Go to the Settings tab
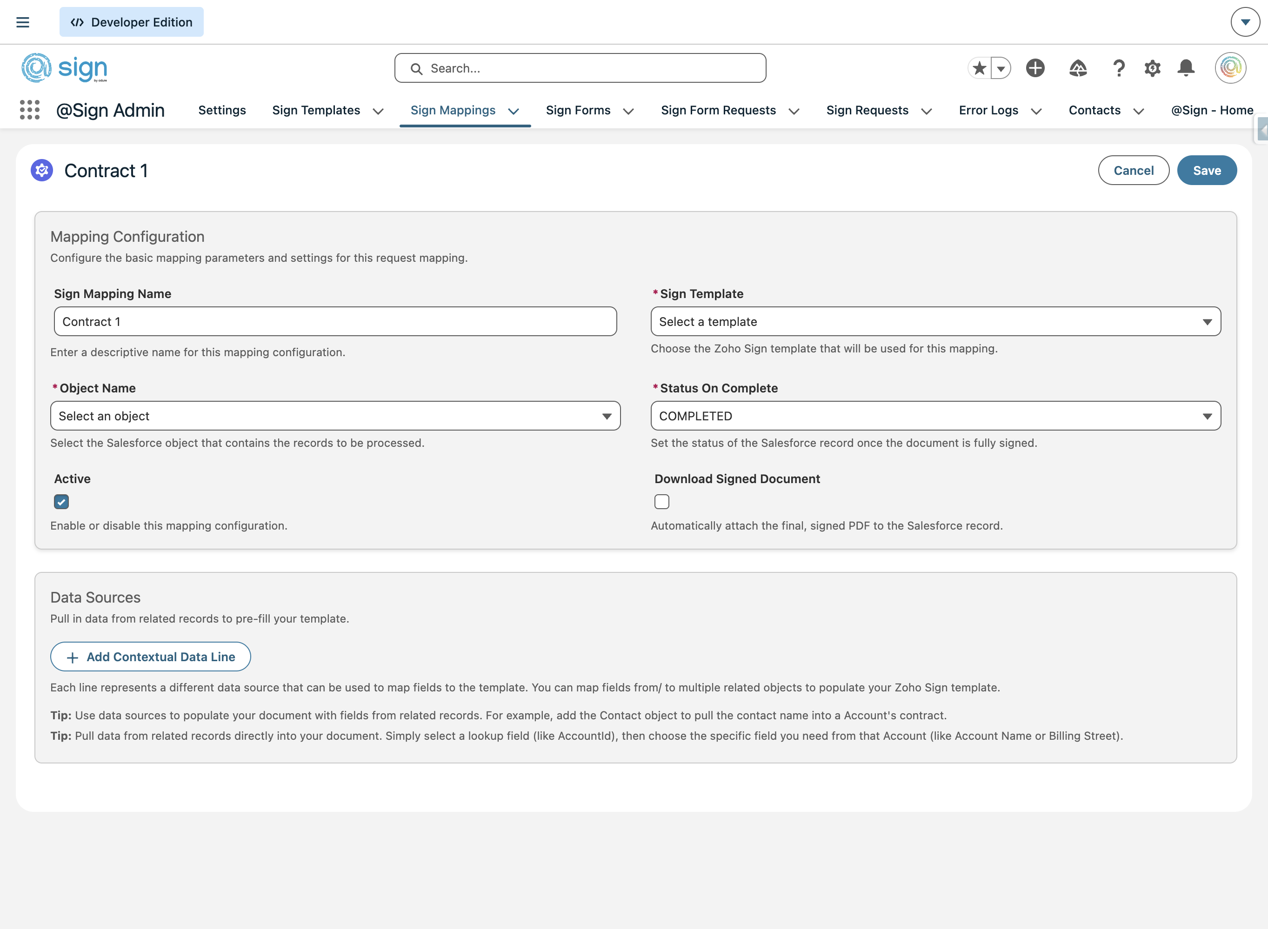 click(x=222, y=110)
